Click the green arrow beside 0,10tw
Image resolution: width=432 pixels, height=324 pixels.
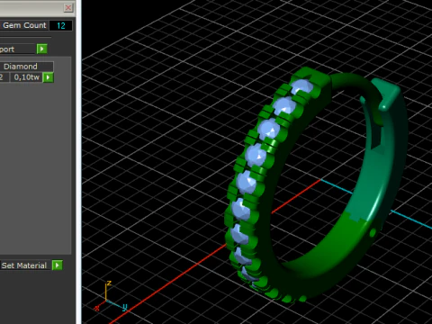[49, 77]
